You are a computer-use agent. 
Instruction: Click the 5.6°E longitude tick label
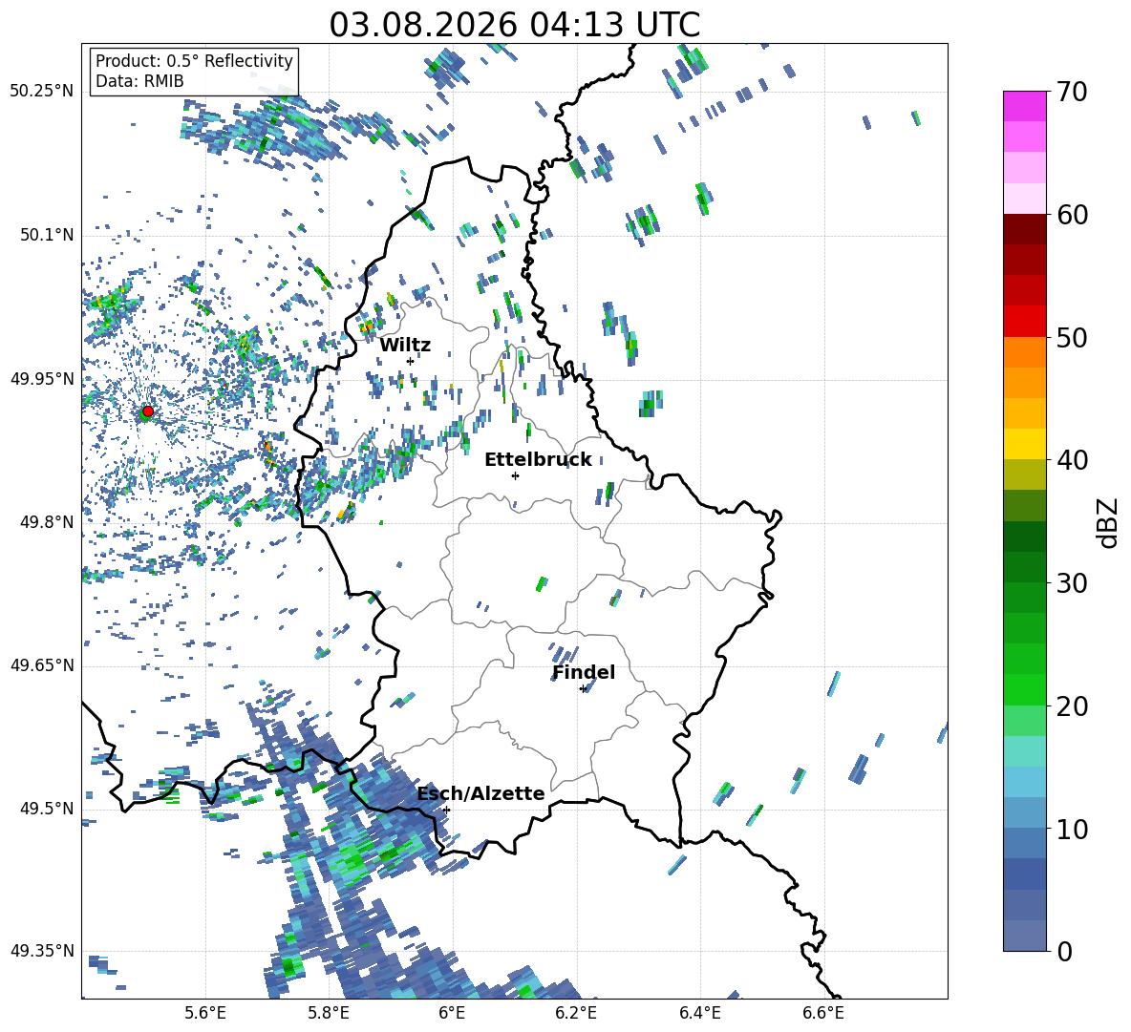tap(205, 1013)
